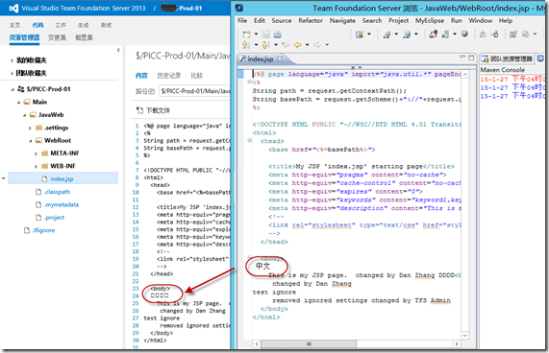The image size is (549, 353).
Task: Expand the .settings folder
Action: click(30, 129)
